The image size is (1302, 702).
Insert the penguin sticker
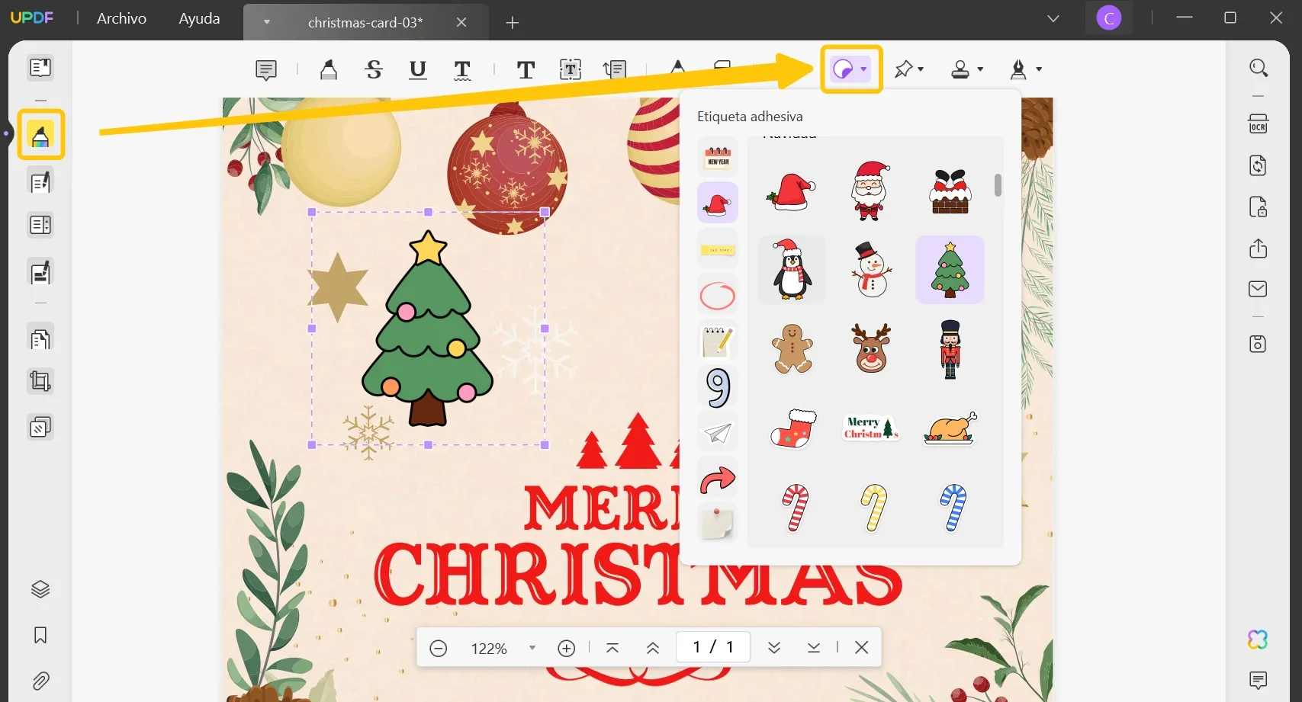click(x=792, y=270)
